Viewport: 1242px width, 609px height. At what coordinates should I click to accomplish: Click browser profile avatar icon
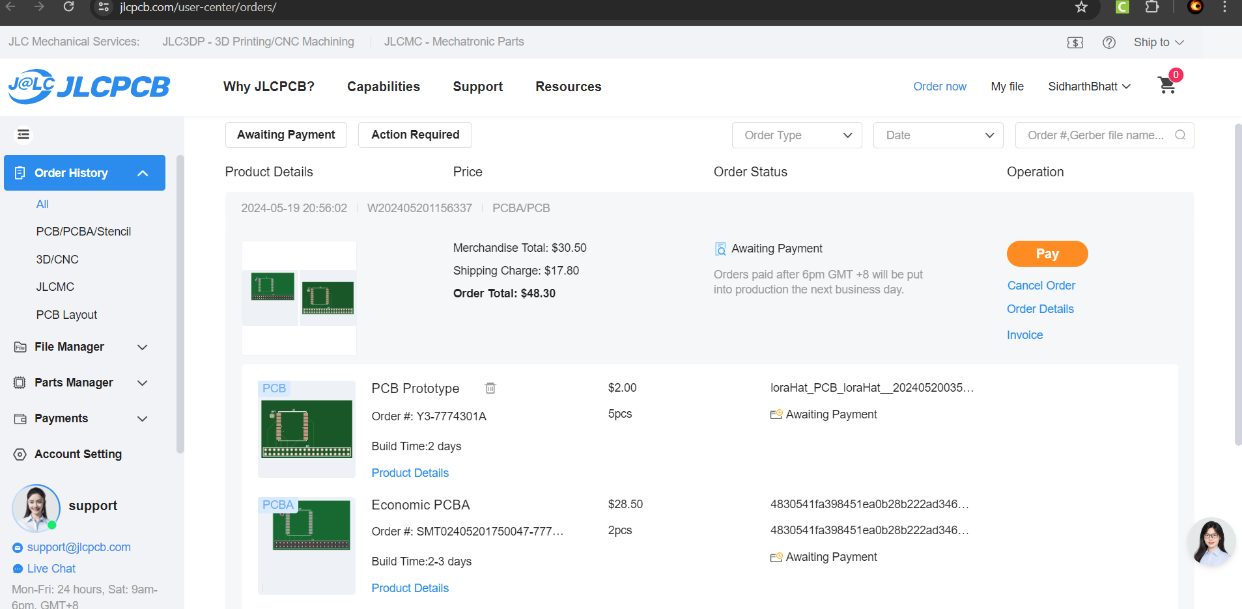pos(1196,7)
